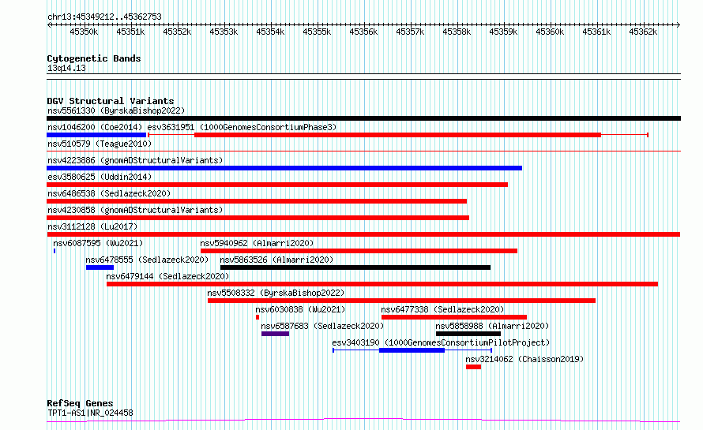
Task: Open the nsv5561330 (ByrskaBishop2022) label
Action: click(x=116, y=110)
